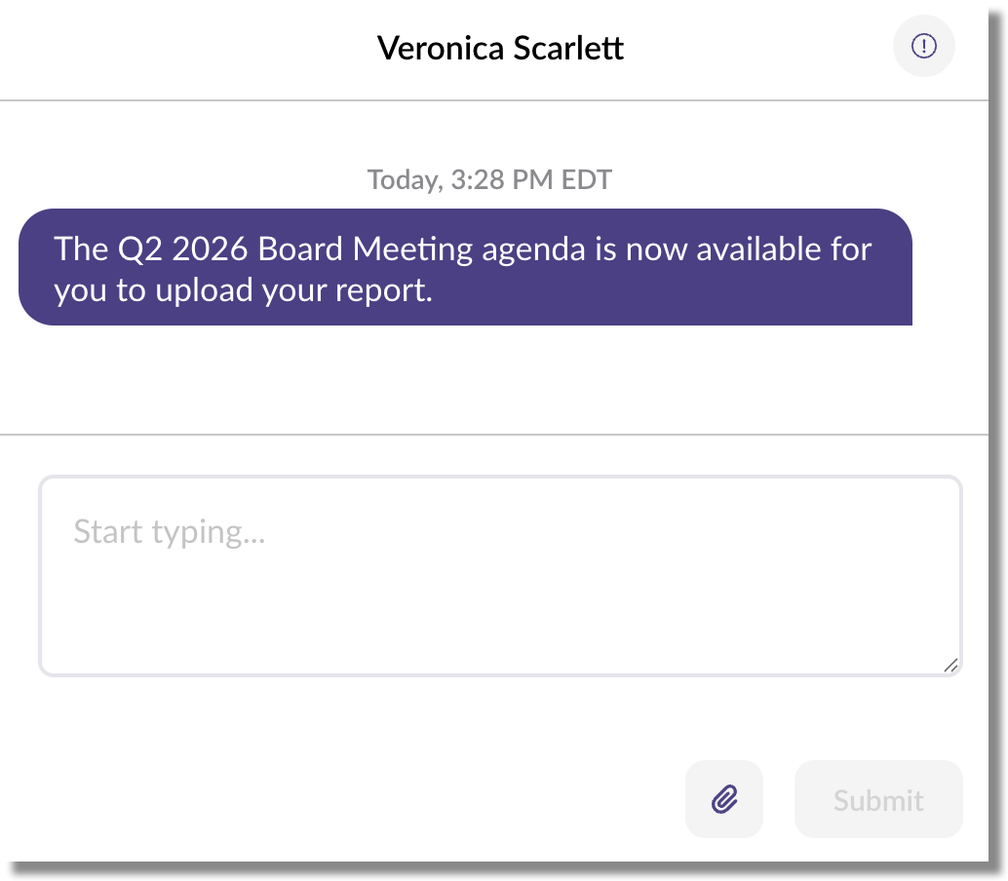Open conversation details via the exclamation icon
1008x881 pixels.
pyautogui.click(x=923, y=46)
